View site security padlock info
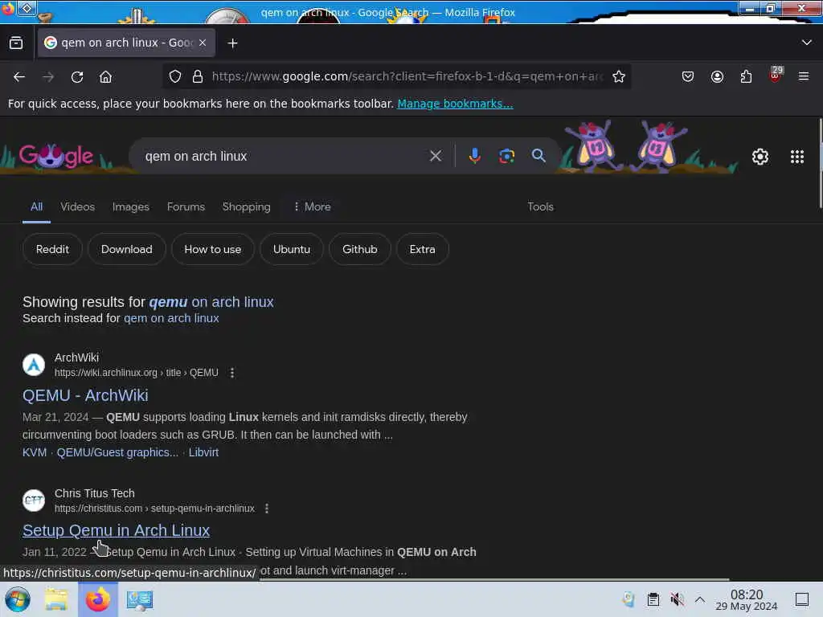Image resolution: width=823 pixels, height=617 pixels. pyautogui.click(x=198, y=76)
